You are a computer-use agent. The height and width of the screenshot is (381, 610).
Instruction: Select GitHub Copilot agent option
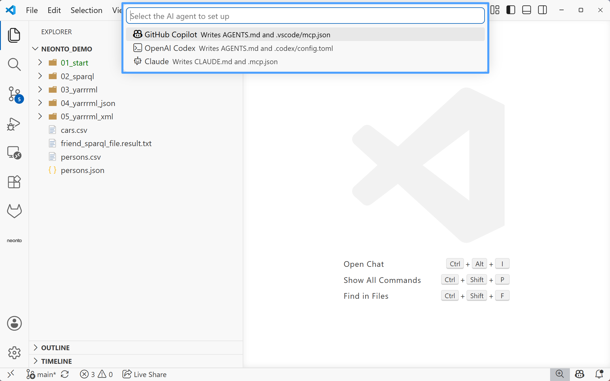[x=305, y=34]
